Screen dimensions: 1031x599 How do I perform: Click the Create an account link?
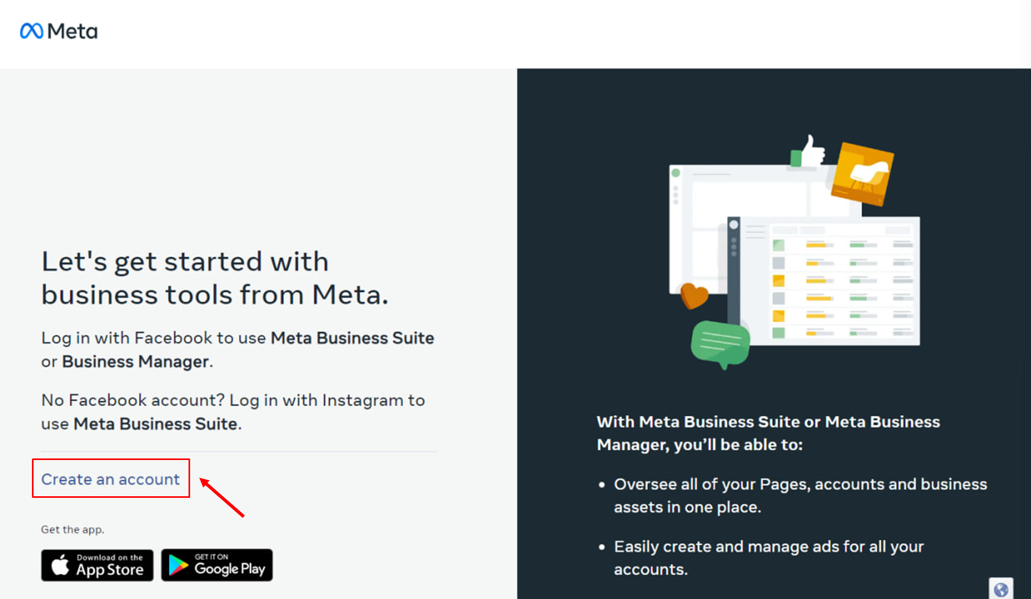point(110,479)
